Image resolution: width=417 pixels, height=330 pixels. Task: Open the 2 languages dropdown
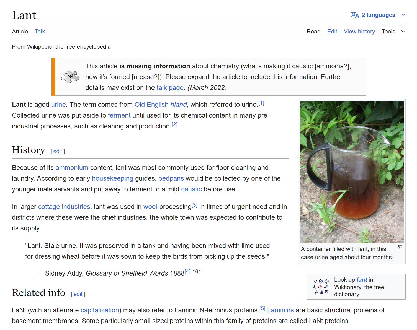pyautogui.click(x=378, y=15)
